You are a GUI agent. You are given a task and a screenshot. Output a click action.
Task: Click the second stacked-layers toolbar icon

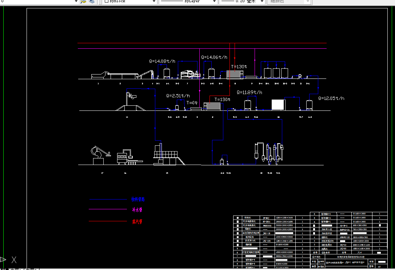tap(92, 1)
